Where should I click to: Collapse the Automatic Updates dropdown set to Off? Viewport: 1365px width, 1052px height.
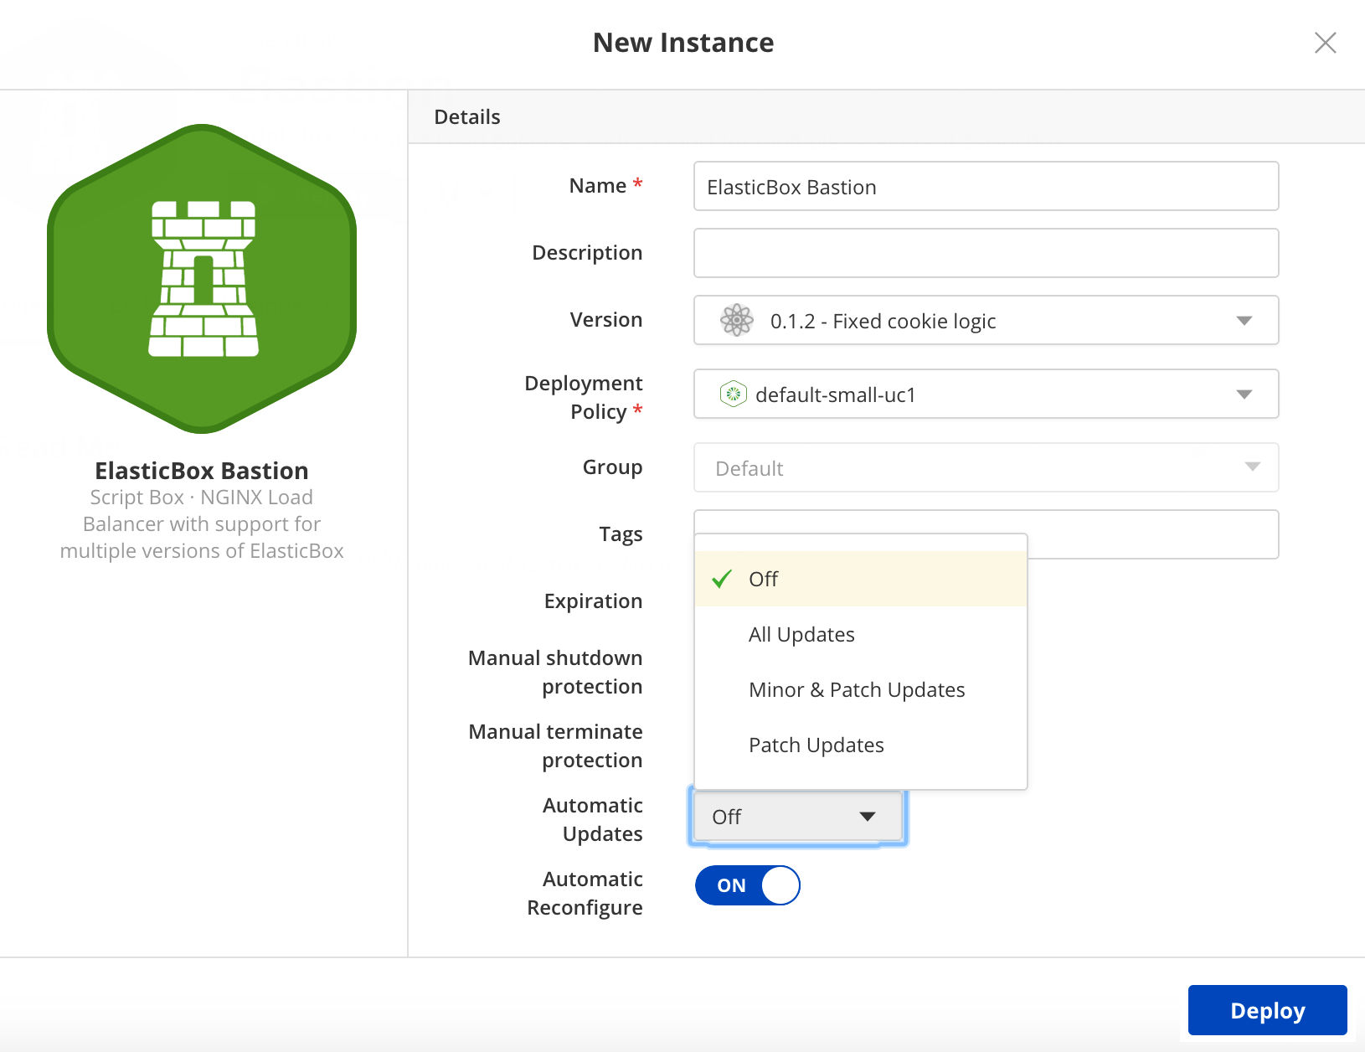[x=798, y=817]
